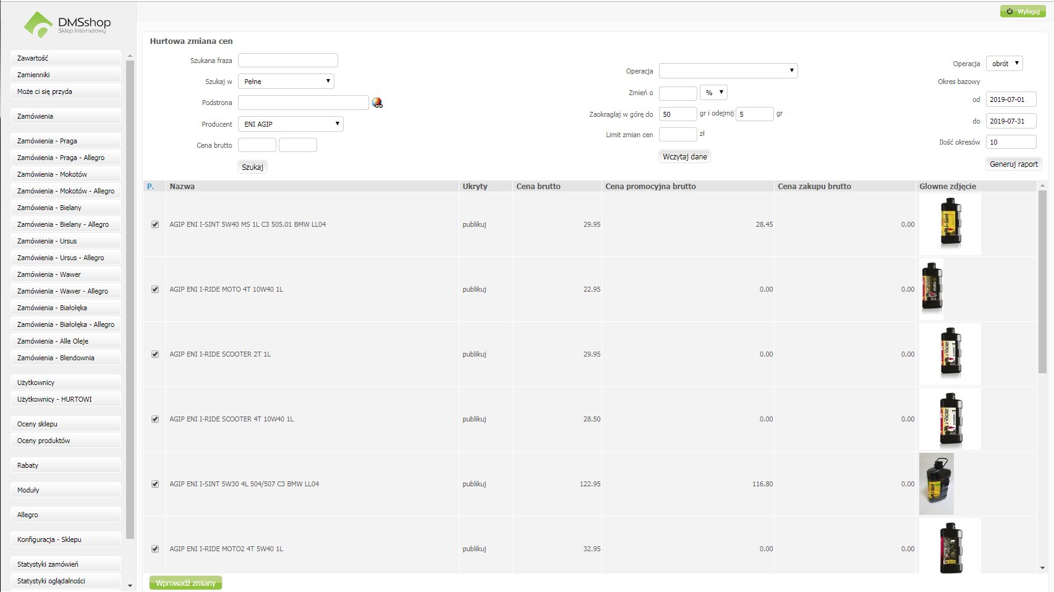Focus the Podstrona input field
Screen dimensions: 1054x592
coord(304,103)
